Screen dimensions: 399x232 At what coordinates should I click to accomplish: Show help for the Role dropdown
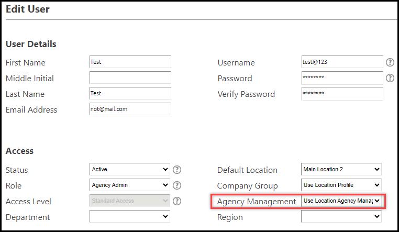177,185
